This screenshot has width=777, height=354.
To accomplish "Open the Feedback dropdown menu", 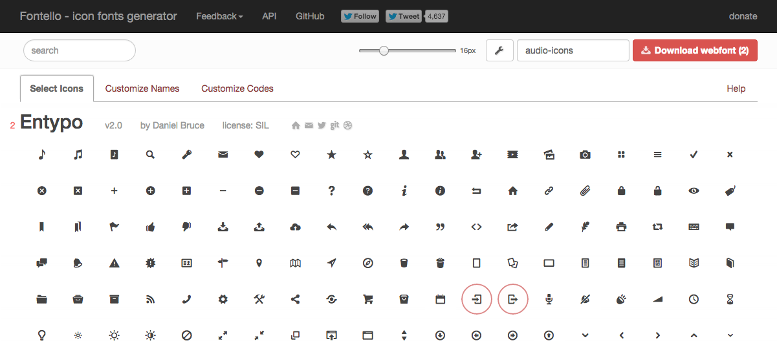I will 219,16.
